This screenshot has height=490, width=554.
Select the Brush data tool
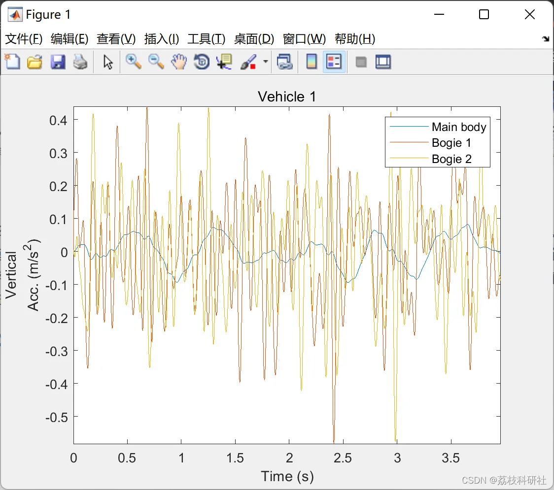(x=249, y=62)
